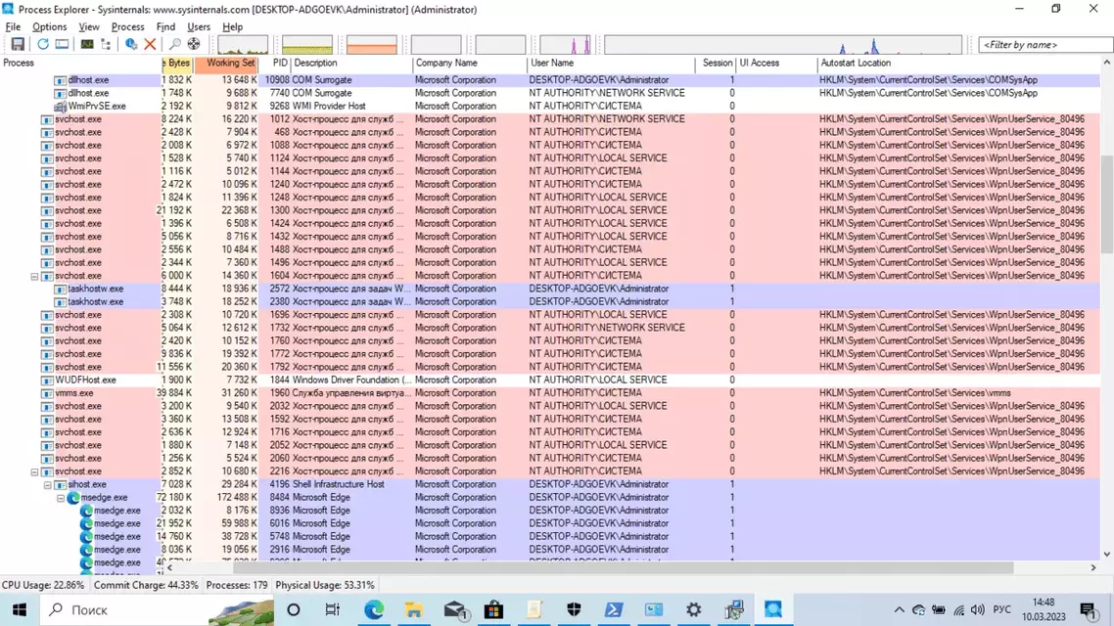
Task: Click the vertical scrollbar thumb
Action: pos(1107,203)
